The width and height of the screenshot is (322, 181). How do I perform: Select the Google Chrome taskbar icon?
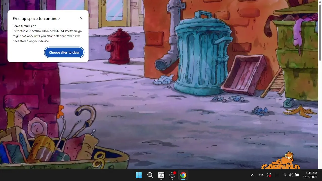[x=183, y=175]
